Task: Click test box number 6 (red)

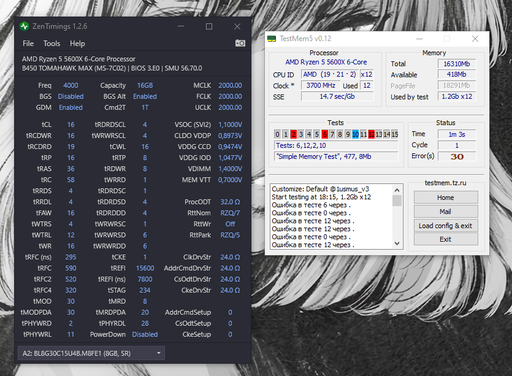Action: click(324, 134)
